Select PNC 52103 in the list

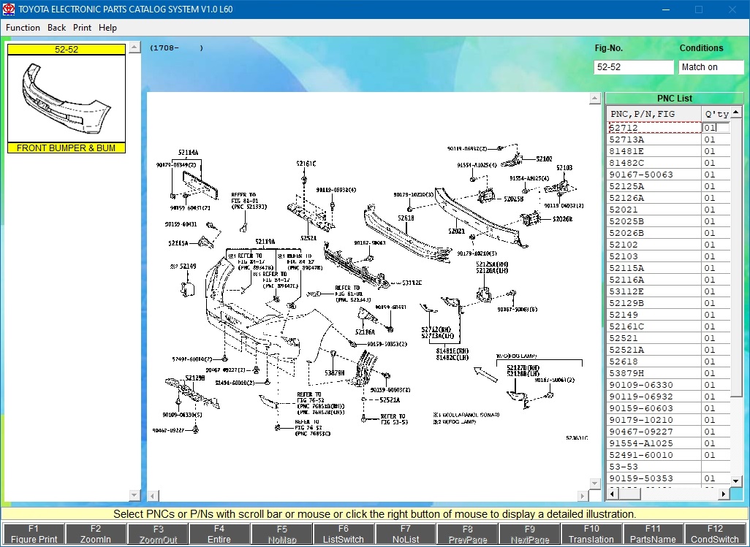(654, 256)
